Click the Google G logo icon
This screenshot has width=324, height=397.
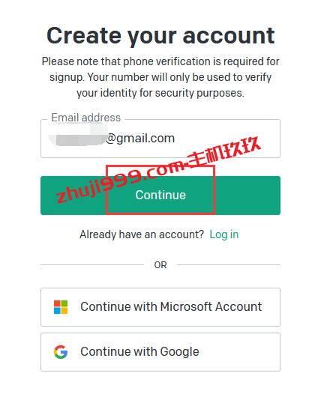pos(61,352)
